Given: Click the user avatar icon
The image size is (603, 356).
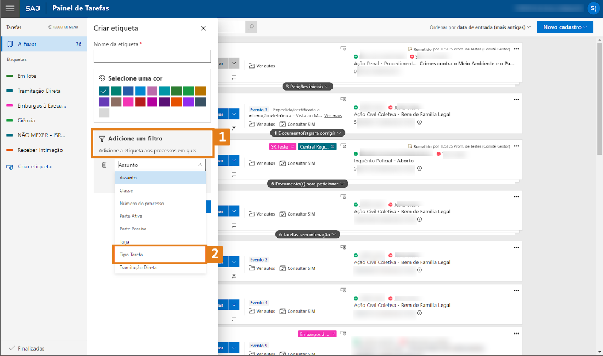Looking at the screenshot, I should pos(593,8).
